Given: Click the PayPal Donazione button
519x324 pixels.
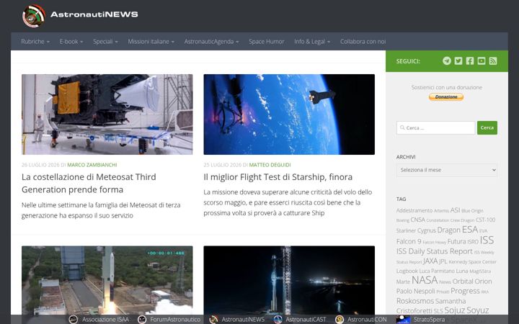Looking at the screenshot, I should click(446, 97).
